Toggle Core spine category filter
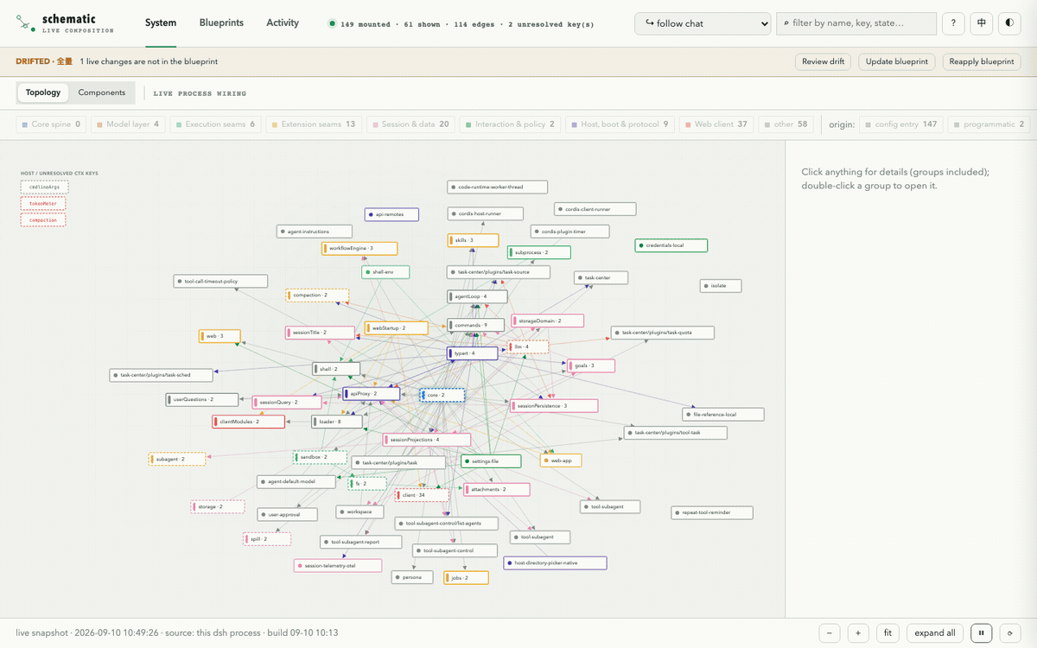The image size is (1037, 648). point(51,124)
